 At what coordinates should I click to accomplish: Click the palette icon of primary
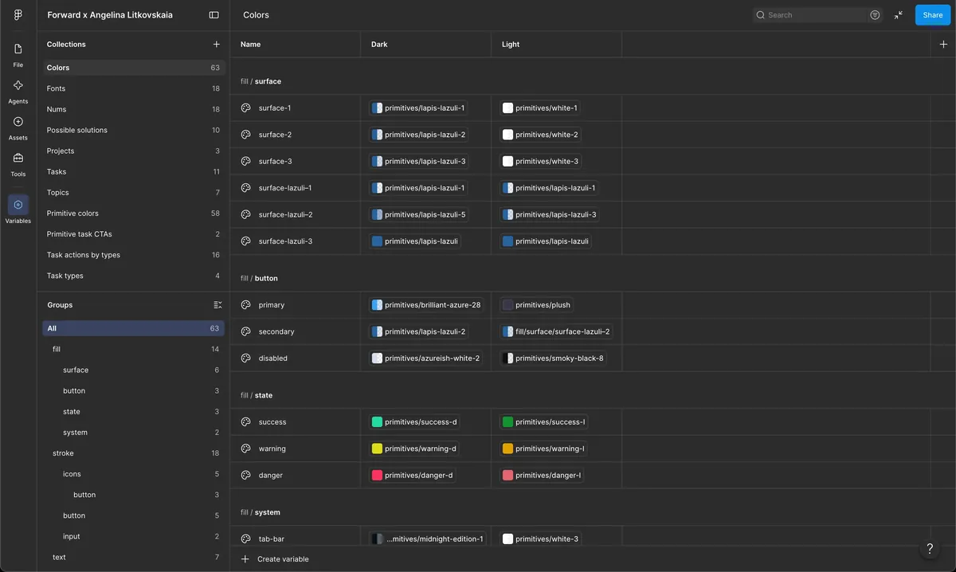pyautogui.click(x=245, y=305)
